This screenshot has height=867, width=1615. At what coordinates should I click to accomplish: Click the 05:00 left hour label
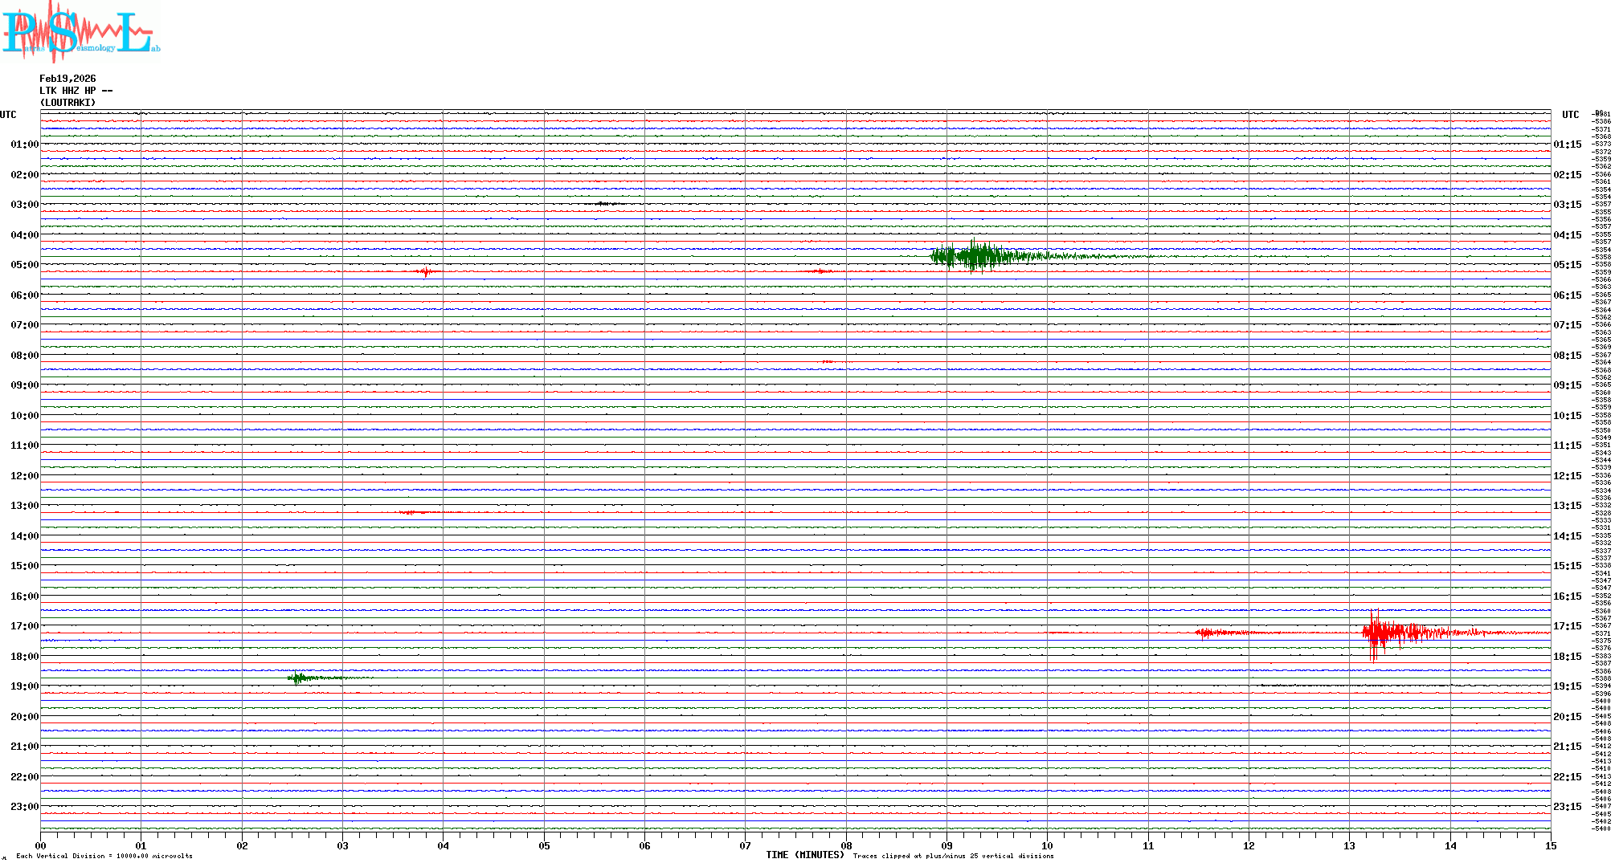(24, 265)
